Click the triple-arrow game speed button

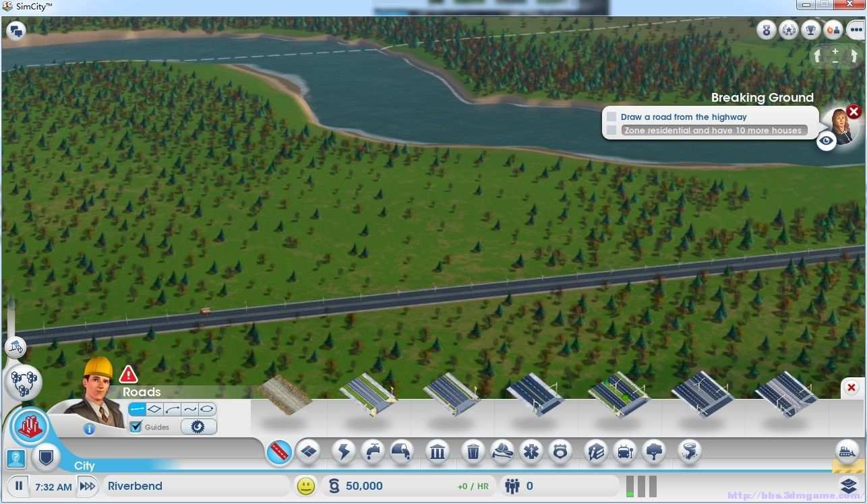point(88,486)
